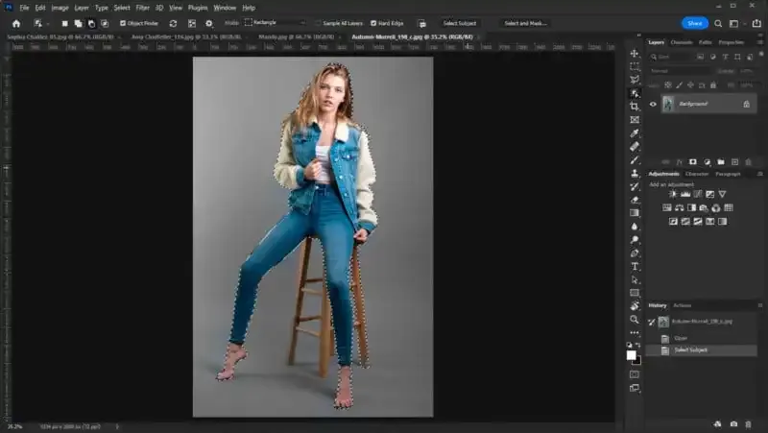Select the Zoom tool

click(x=635, y=319)
